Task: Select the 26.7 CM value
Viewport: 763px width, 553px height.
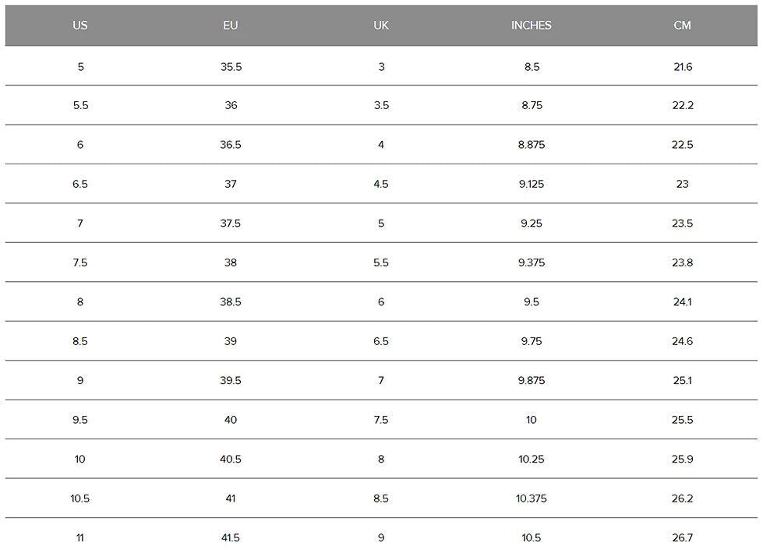Action: pos(683,538)
